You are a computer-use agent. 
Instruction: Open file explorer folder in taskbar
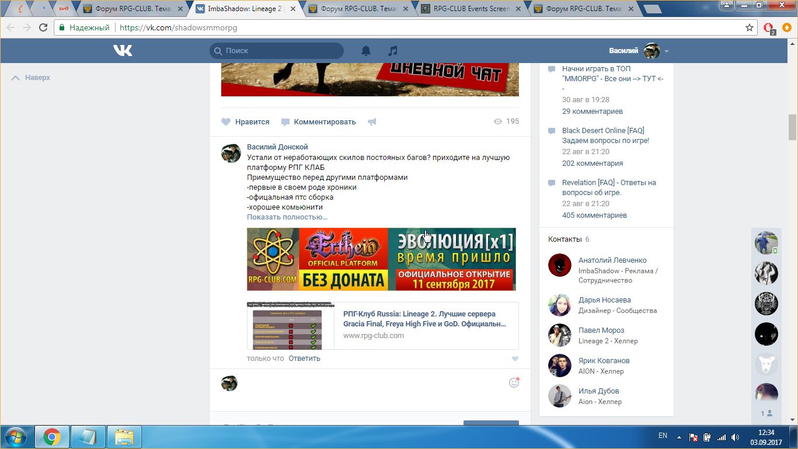pyautogui.click(x=124, y=437)
